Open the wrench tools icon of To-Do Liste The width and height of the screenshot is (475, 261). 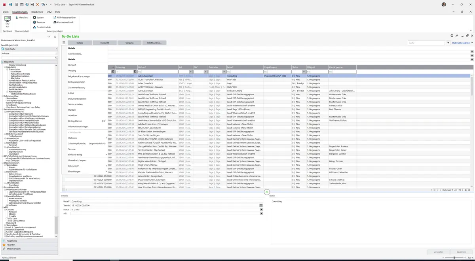point(457,36)
